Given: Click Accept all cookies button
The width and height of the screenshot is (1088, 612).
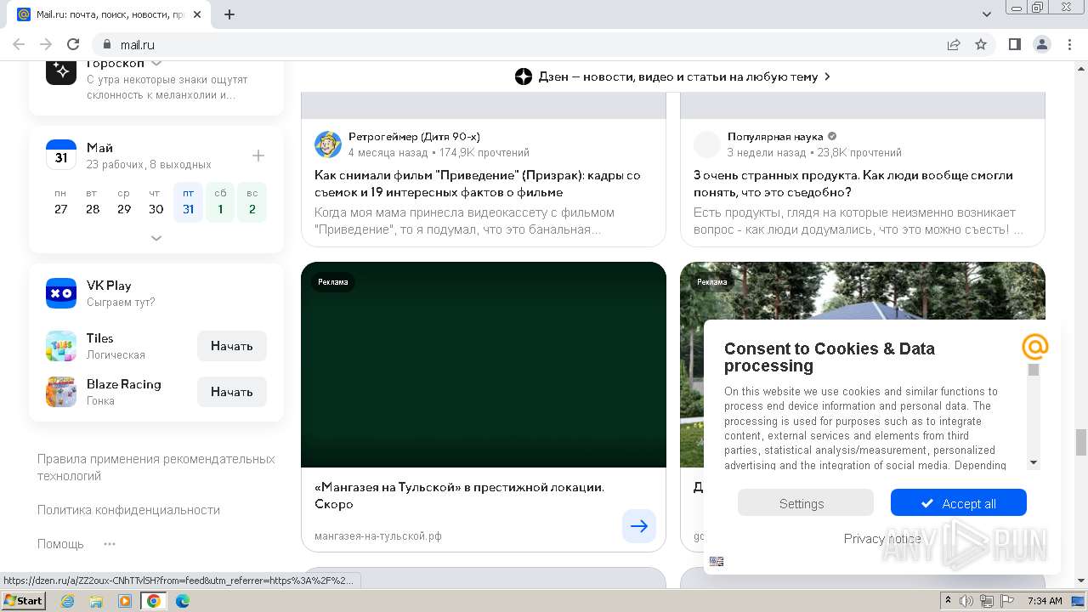Looking at the screenshot, I should [959, 502].
